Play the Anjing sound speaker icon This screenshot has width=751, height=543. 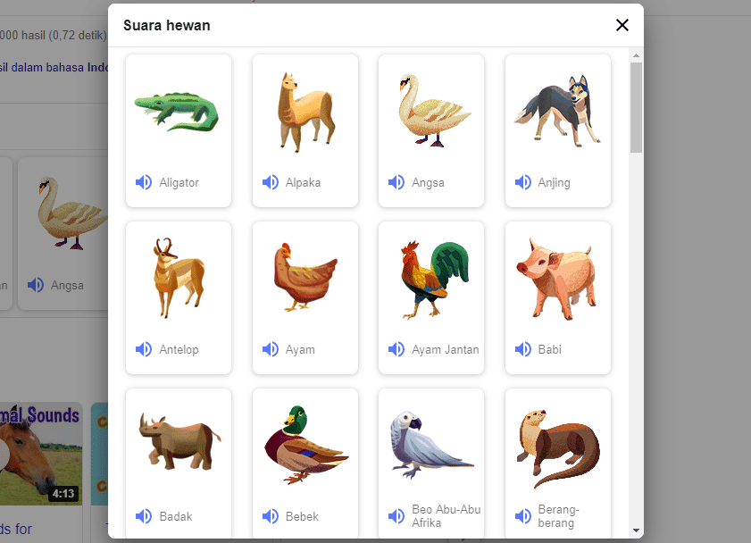(x=523, y=182)
